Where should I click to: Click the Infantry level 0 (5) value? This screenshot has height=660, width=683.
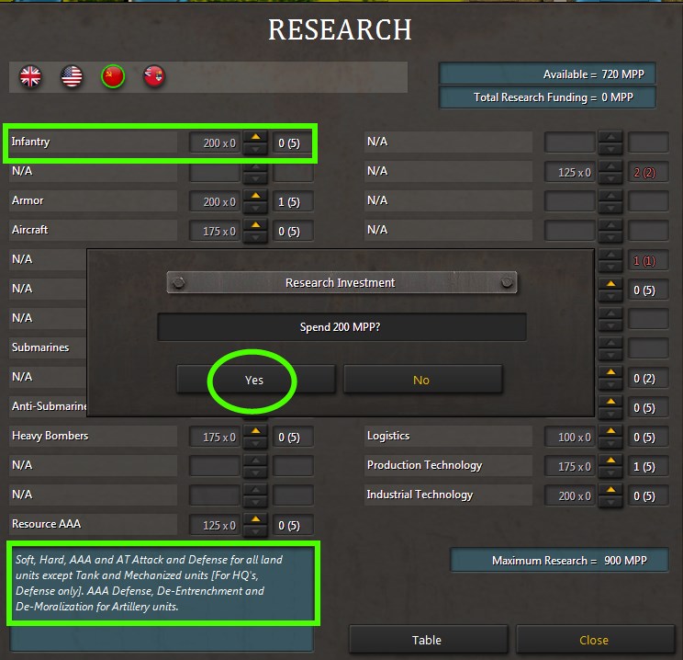(292, 143)
